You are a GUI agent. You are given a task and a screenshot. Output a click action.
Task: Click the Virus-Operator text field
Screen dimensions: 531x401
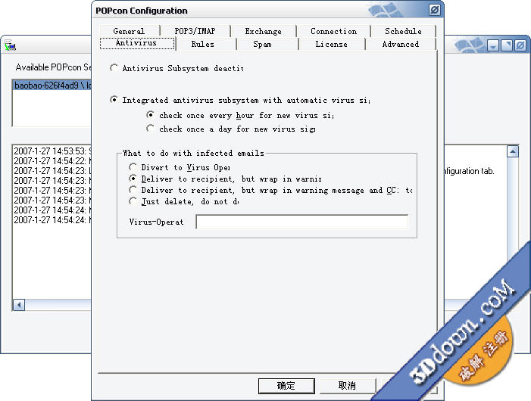click(302, 222)
